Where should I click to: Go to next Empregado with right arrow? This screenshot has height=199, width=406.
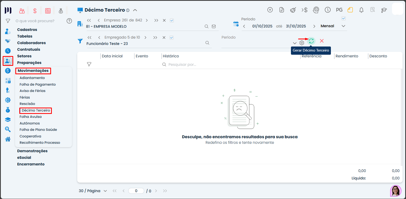pos(147,38)
